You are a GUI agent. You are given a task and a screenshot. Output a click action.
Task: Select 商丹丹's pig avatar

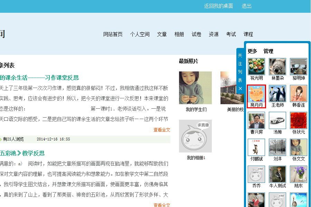(256, 93)
